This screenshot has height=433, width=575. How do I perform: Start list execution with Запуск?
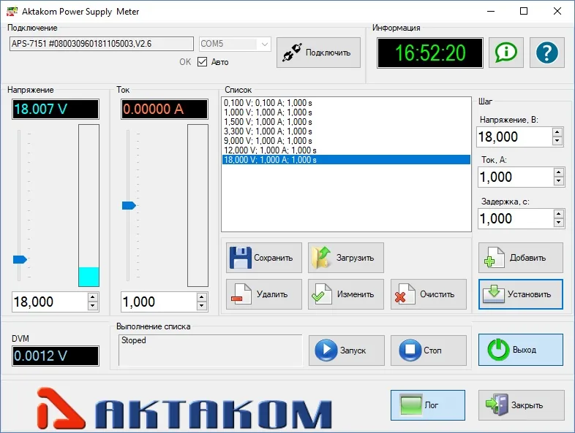pos(347,350)
